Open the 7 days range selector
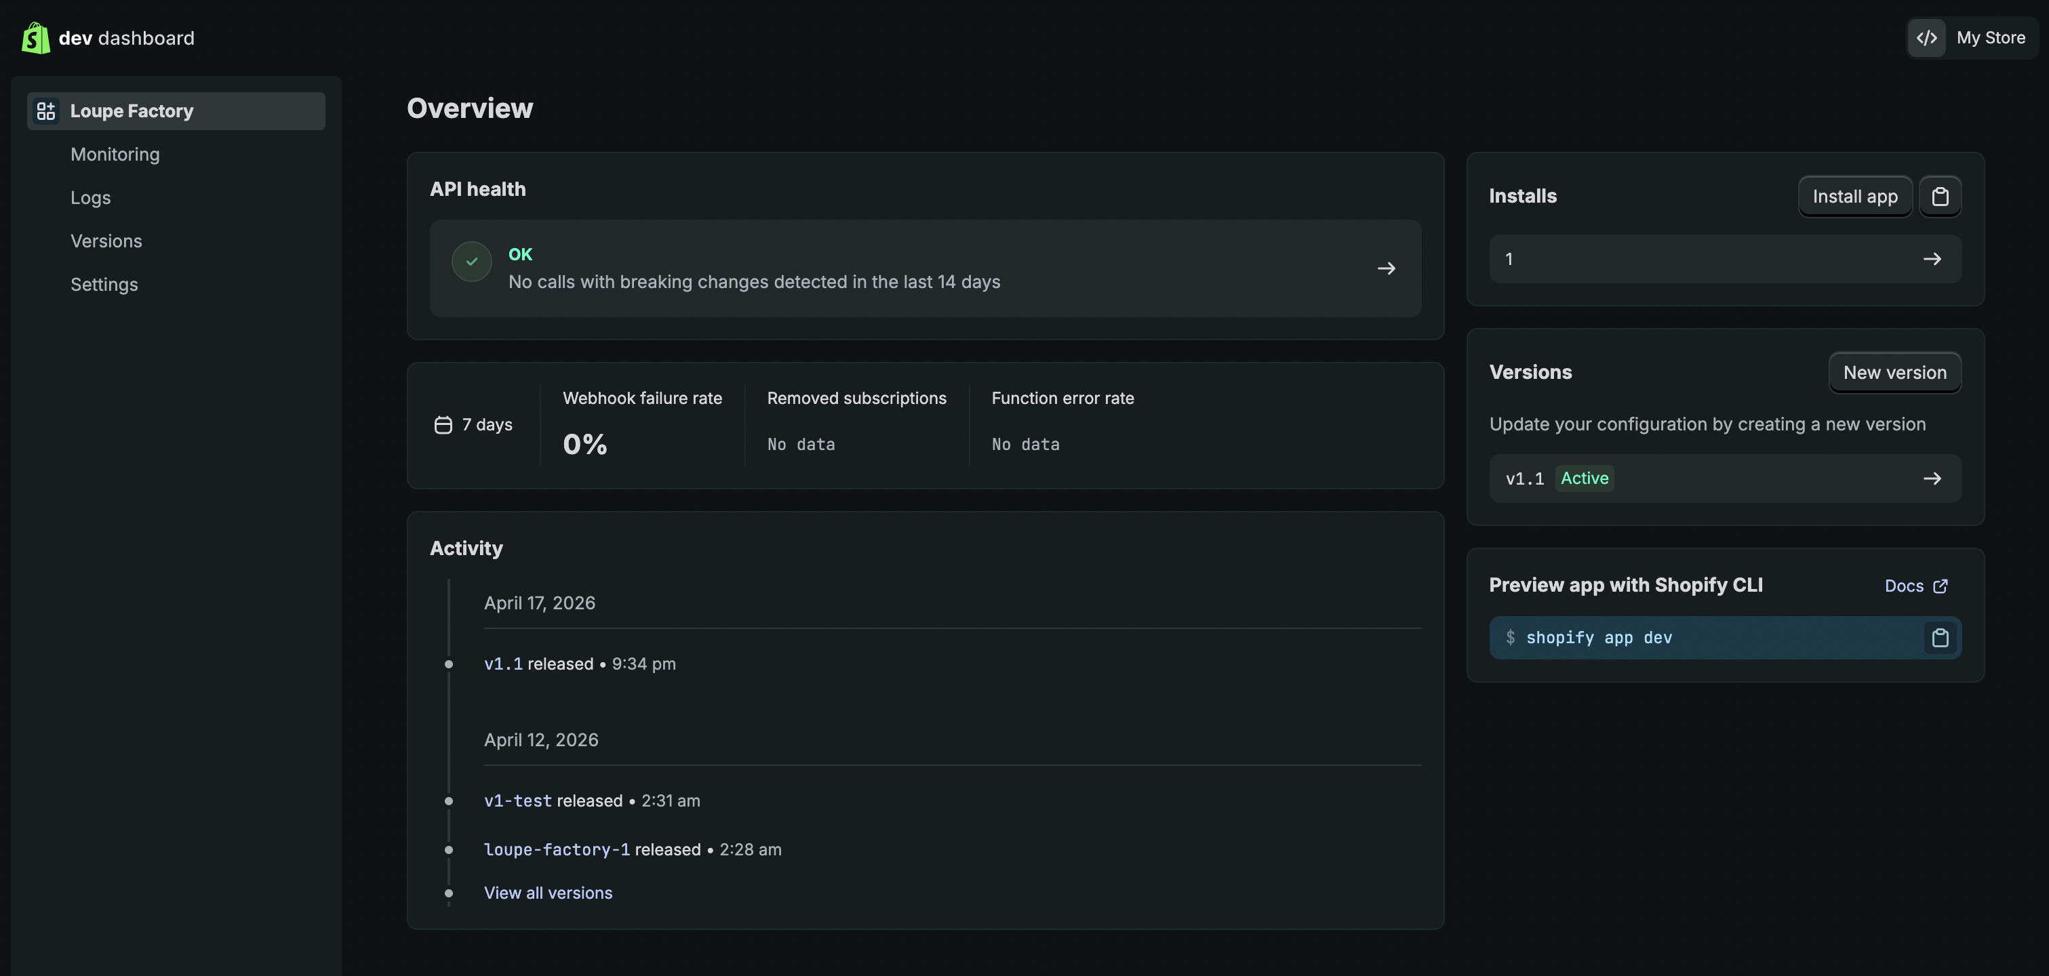This screenshot has width=2049, height=976. (x=474, y=426)
